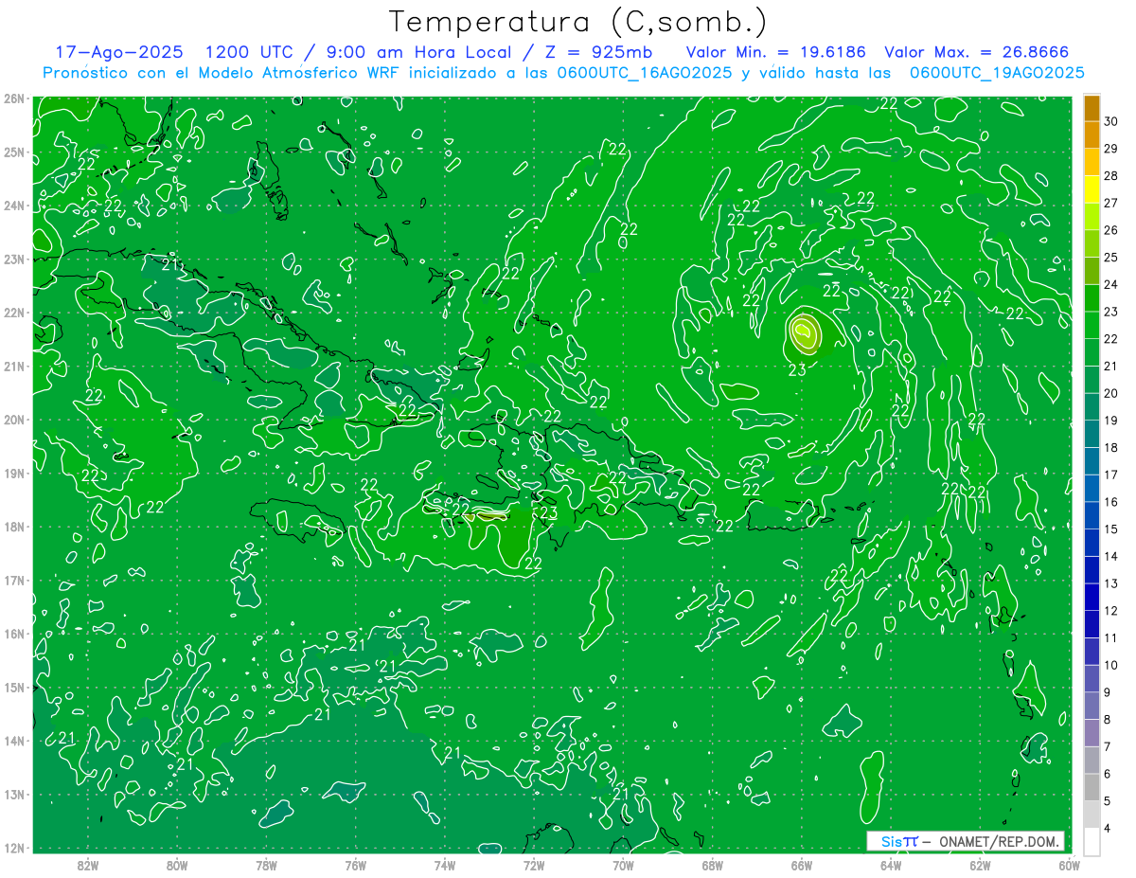Screen dimensions: 1136x878
Task: Click the 60W longitude axis label
Action: 1069,864
